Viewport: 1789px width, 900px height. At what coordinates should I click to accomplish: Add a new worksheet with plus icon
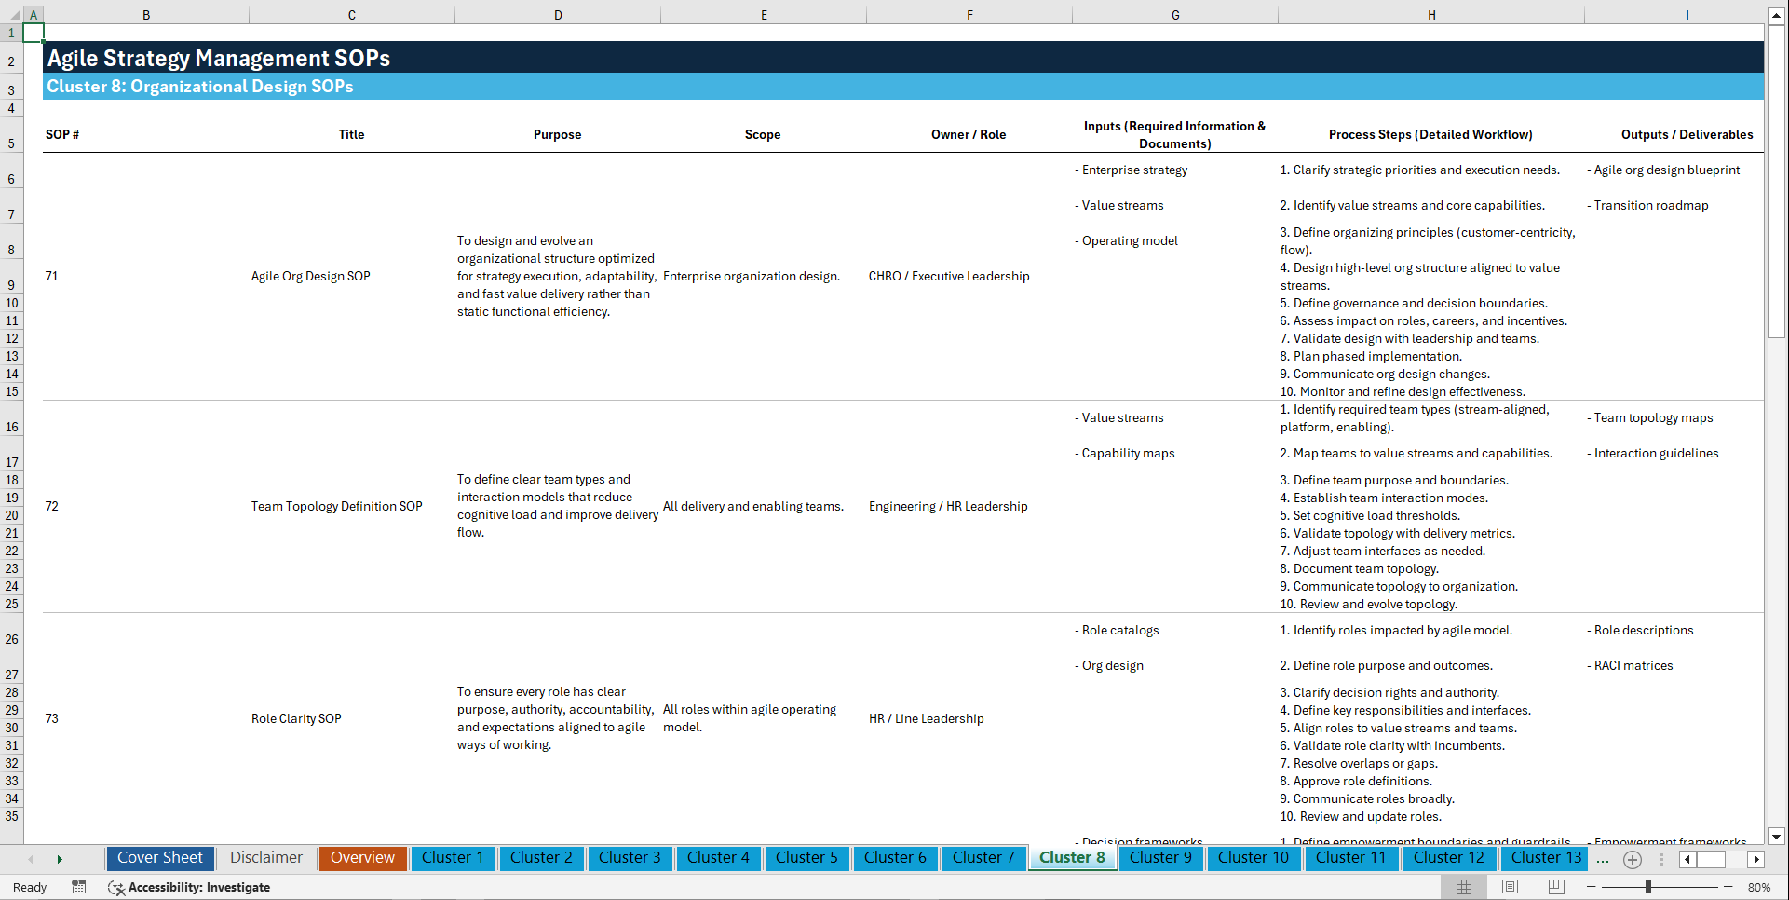1632,859
